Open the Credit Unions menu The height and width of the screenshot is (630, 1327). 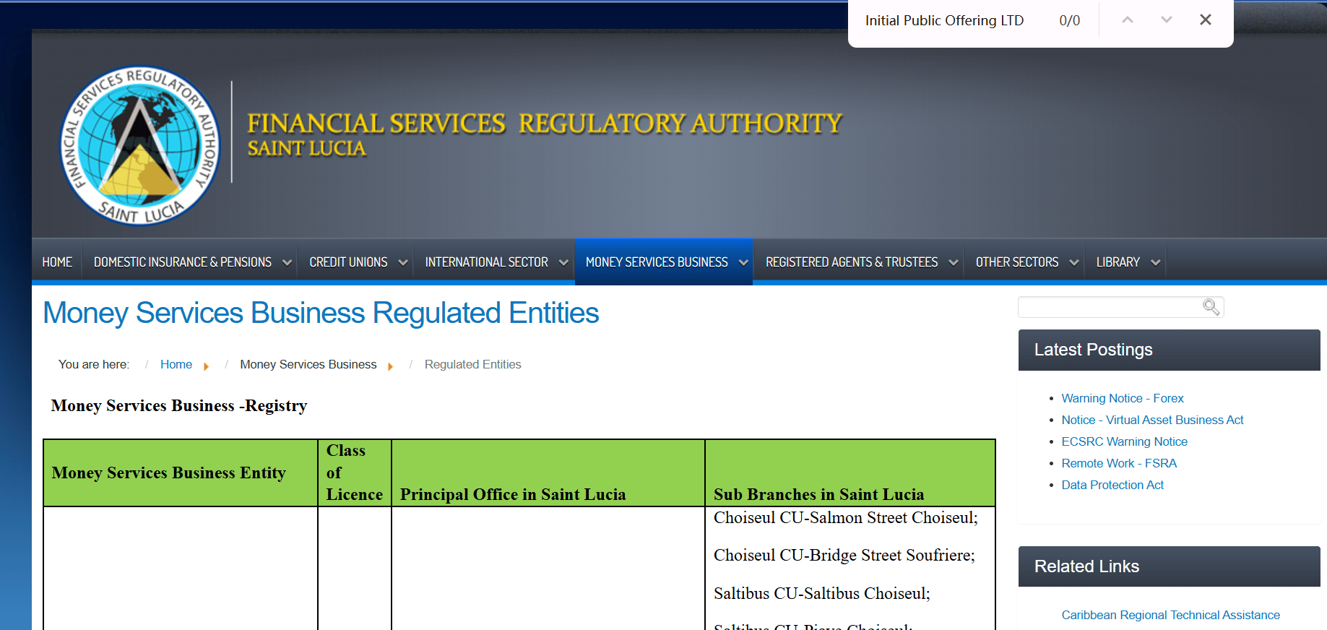(348, 262)
